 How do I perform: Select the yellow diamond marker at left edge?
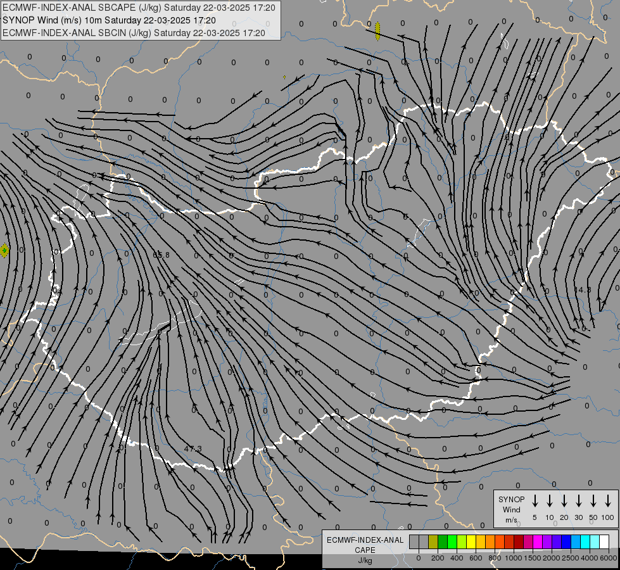pos(4,250)
